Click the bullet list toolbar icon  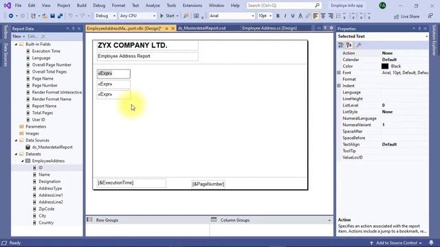(x=338, y=16)
